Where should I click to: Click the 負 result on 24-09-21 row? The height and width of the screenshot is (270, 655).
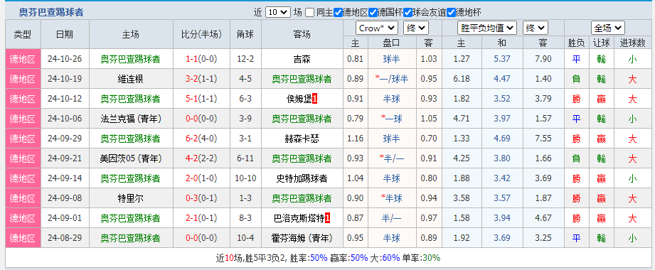(x=576, y=158)
